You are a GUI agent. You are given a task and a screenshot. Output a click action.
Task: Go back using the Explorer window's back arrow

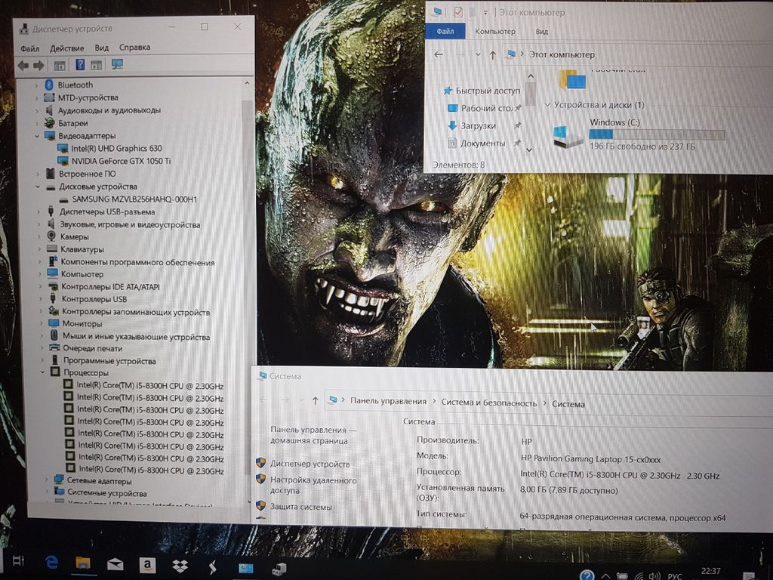tap(439, 54)
